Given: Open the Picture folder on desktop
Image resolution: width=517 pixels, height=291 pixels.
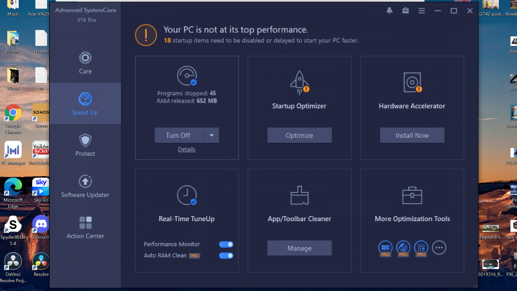Looking at the screenshot, I should tap(13, 42).
